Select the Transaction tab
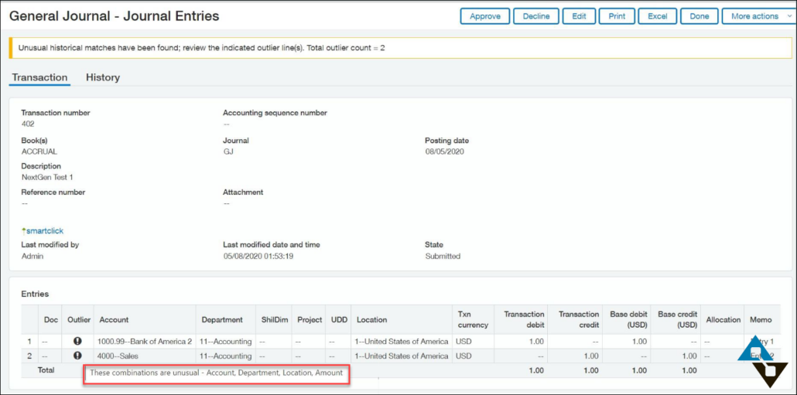 (x=39, y=77)
